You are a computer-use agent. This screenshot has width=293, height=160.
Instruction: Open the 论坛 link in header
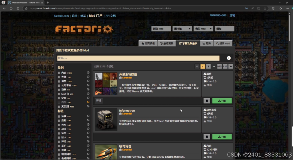click(x=75, y=16)
